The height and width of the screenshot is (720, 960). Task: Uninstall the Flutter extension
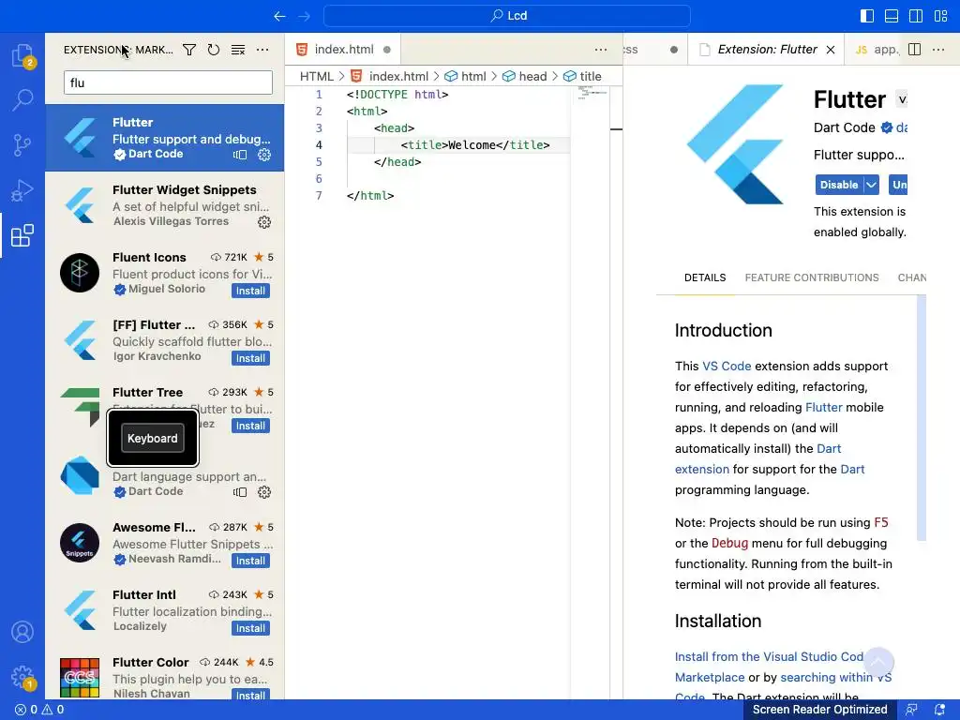click(x=898, y=185)
